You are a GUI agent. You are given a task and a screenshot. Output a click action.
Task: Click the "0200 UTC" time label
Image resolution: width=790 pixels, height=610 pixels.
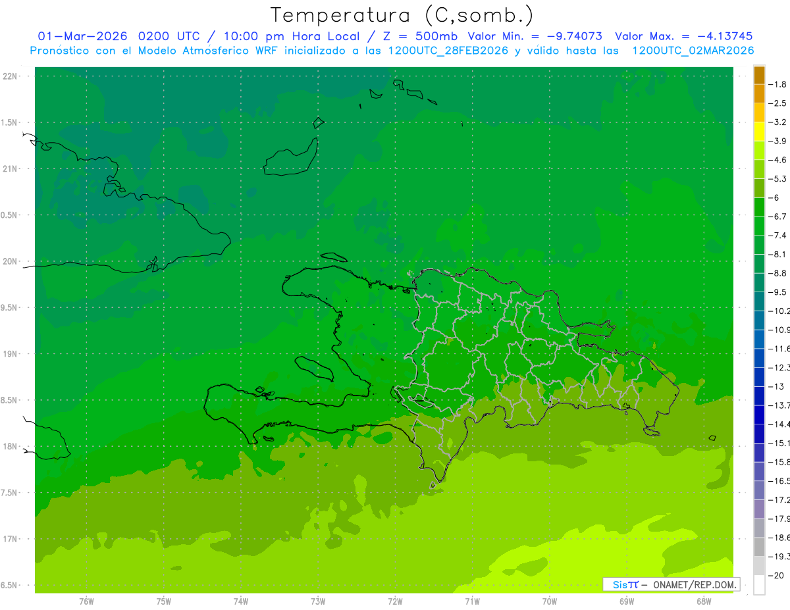tap(169, 36)
